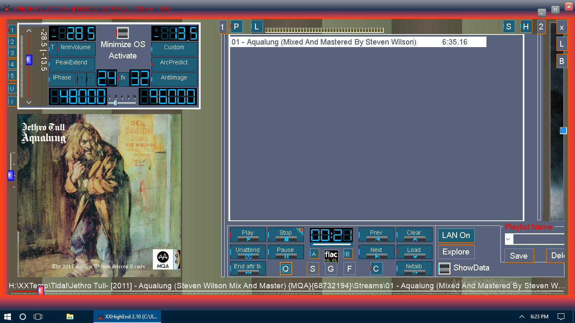The height and width of the screenshot is (323, 575).
Task: Increase the -28.5 volume with plus
Action: pos(54,30)
